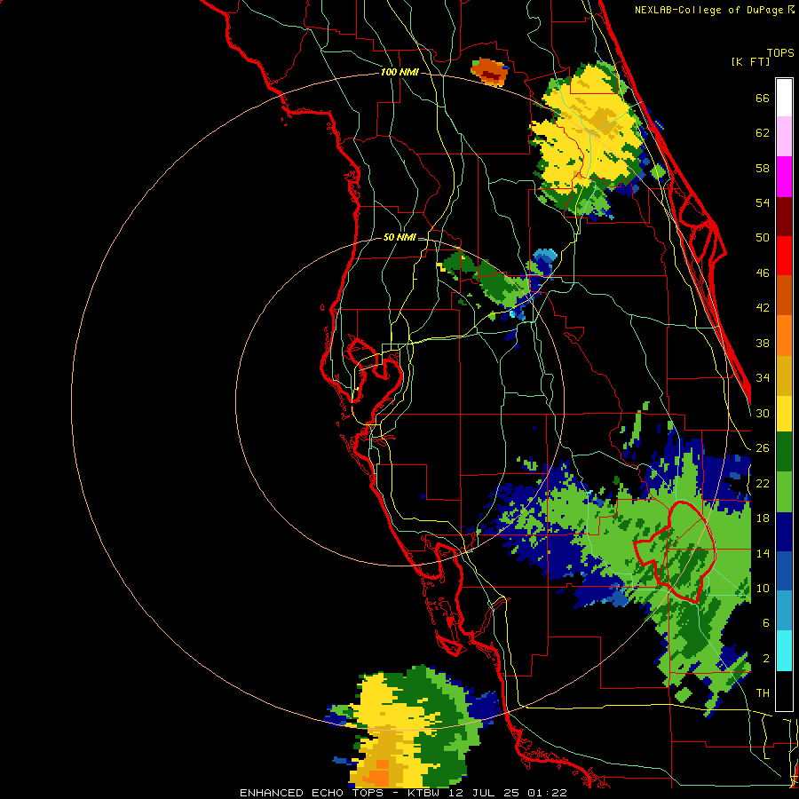Click the "30" legend value
799x799 pixels.
763,414
